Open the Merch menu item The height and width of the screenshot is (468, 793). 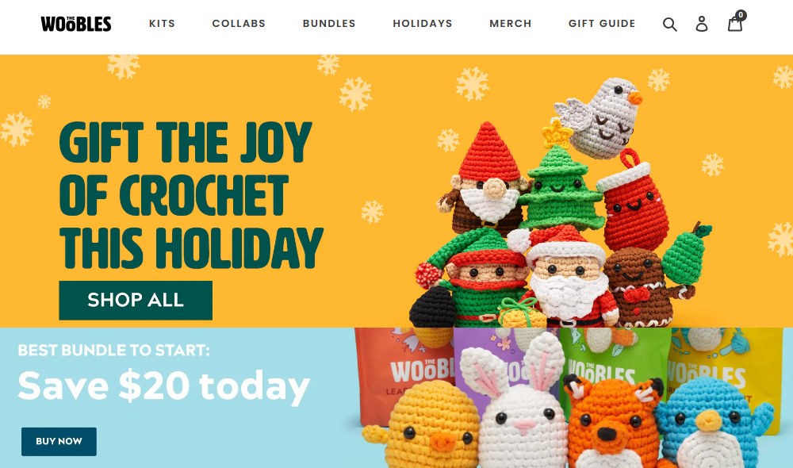click(x=510, y=24)
